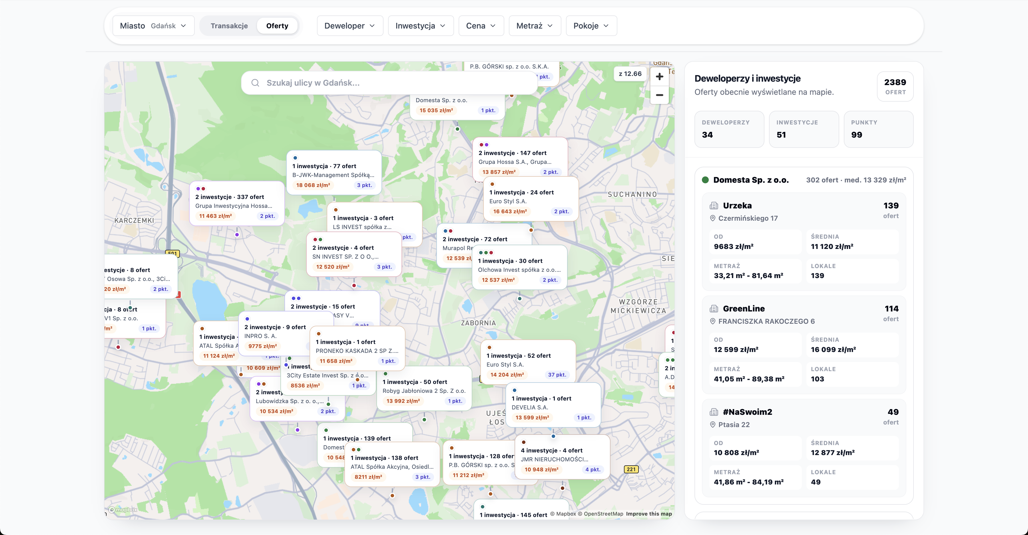The image size is (1028, 535).
Task: Click the 18 068 zł/m² price badge
Action: tap(313, 185)
